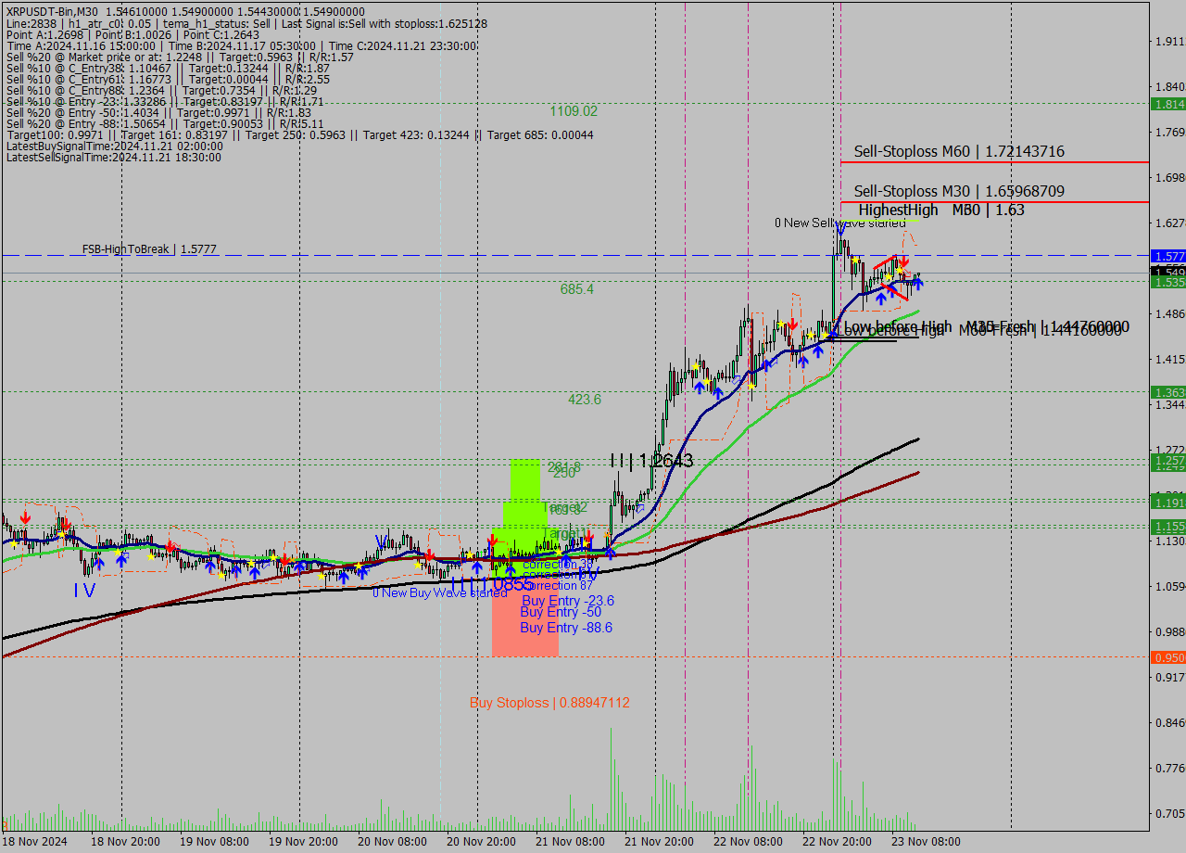Select the orange 0.950 price tag on axis

point(1167,657)
